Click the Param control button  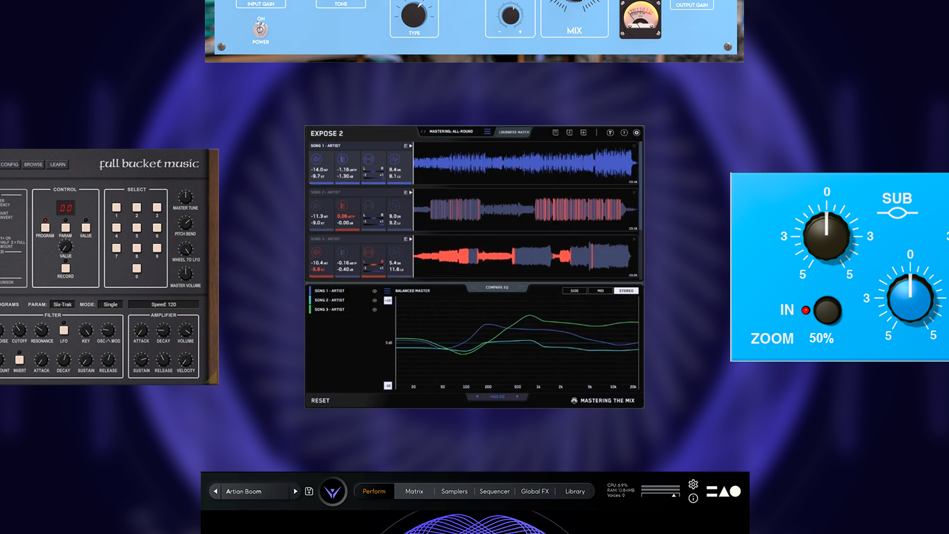point(65,227)
